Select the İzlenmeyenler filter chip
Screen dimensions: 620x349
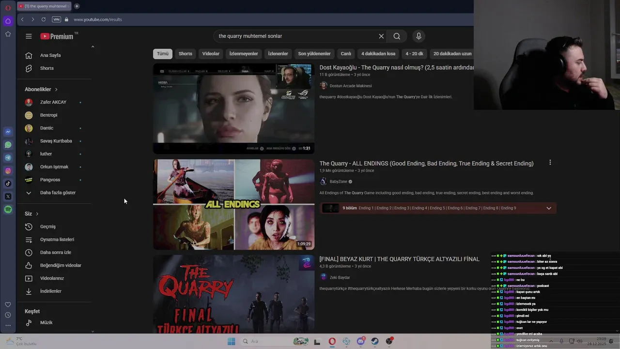[x=244, y=54]
